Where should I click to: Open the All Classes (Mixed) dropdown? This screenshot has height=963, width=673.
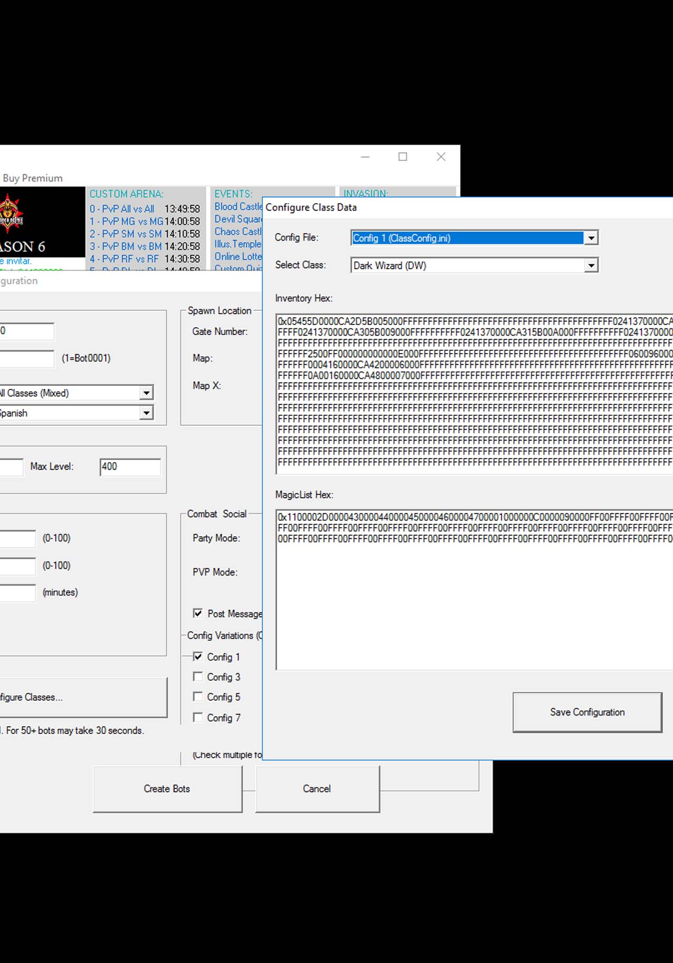click(146, 393)
